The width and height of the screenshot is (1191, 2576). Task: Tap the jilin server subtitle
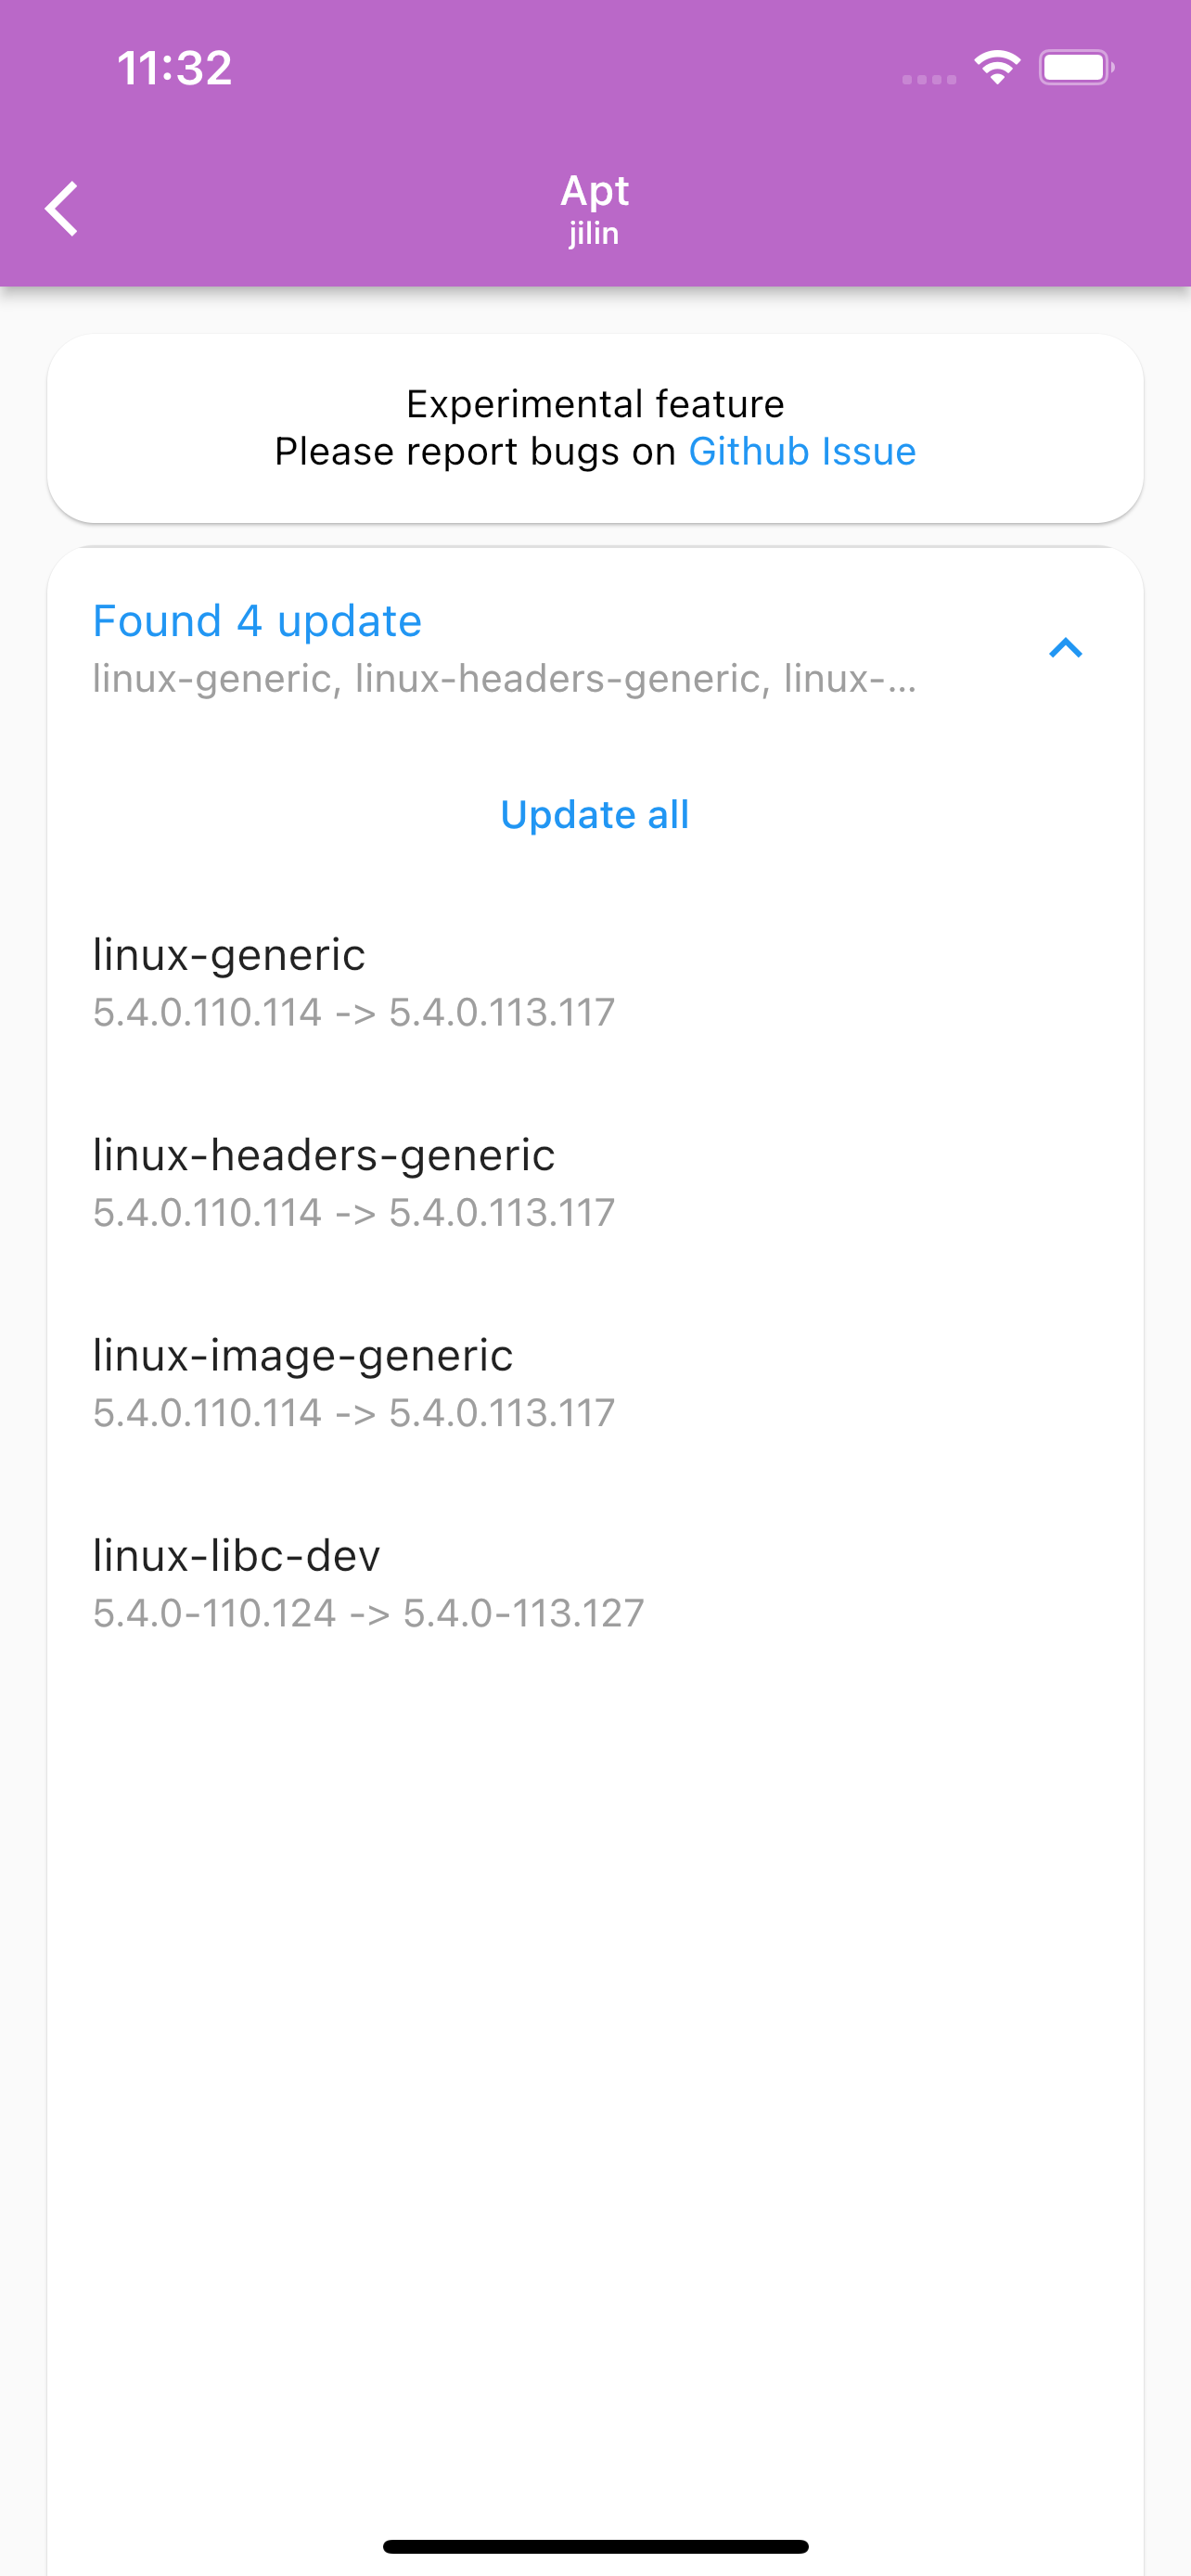pos(595,234)
